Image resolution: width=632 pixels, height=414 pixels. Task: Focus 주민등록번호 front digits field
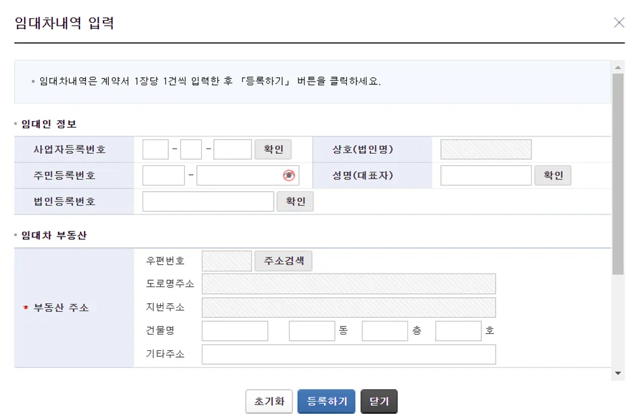click(163, 175)
